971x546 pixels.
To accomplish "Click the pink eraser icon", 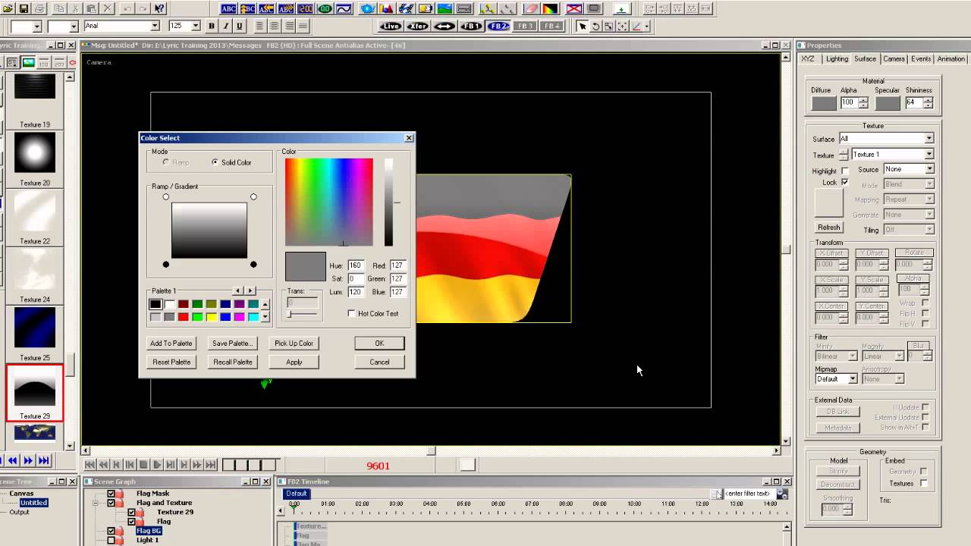I will (531, 8).
